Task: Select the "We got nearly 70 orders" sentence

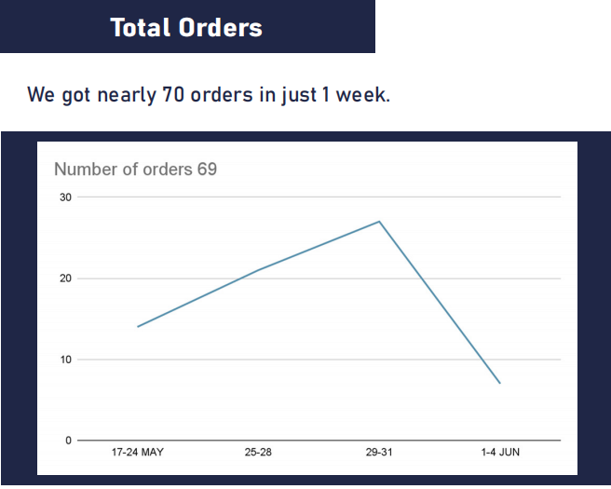Action: (208, 95)
